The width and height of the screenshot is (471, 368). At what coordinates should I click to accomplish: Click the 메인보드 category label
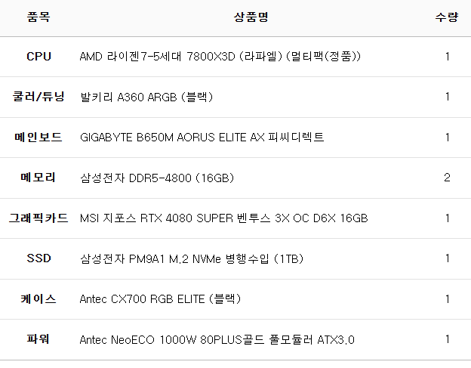pos(38,138)
